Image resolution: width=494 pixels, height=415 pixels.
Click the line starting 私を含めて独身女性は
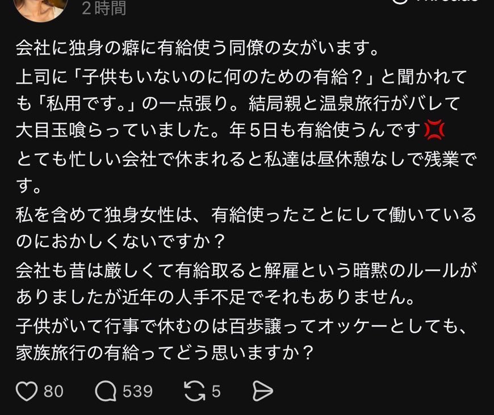pos(246,216)
